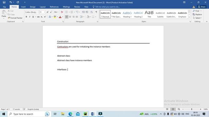The width and height of the screenshot is (209, 117).
Task: Collapse the ribbon
Action: tap(207, 21)
